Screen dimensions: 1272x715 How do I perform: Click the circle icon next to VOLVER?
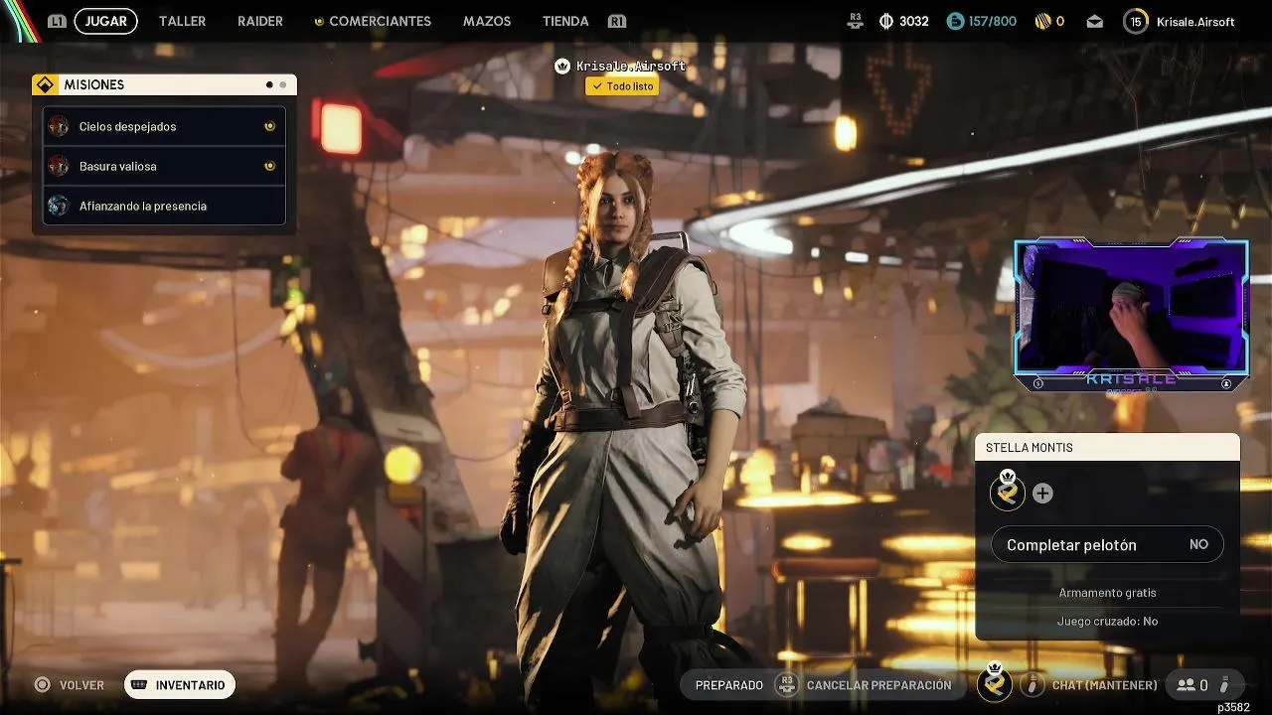[x=42, y=684]
